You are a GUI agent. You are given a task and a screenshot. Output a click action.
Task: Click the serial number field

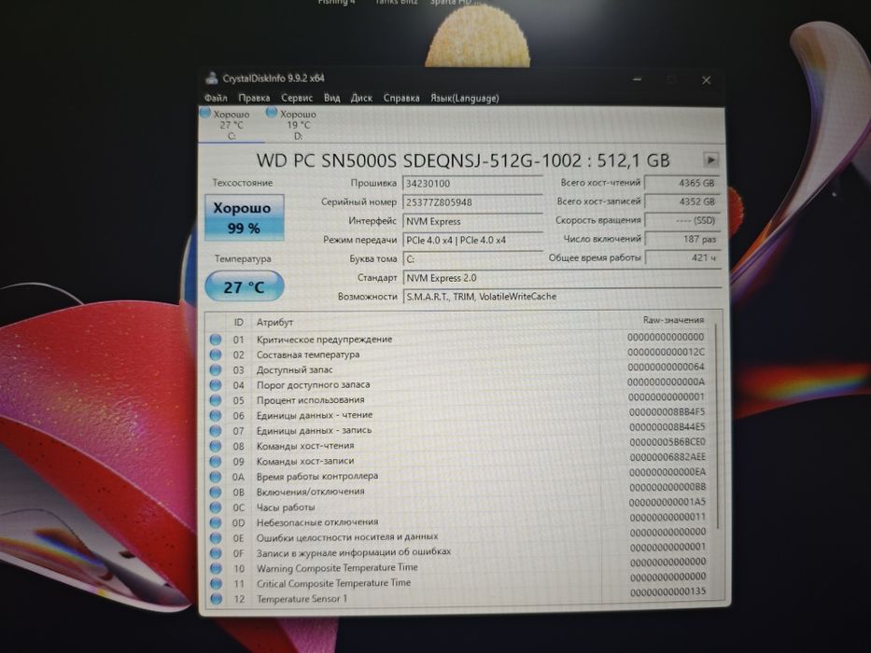[x=472, y=202]
